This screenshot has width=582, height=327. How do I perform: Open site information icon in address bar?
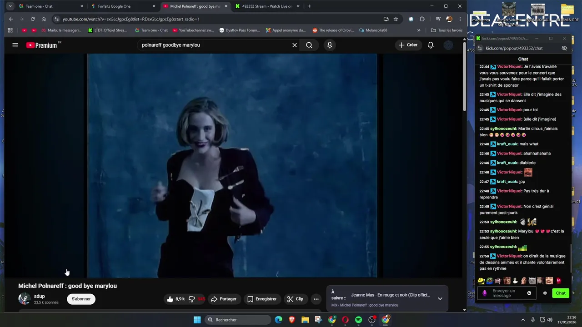(56, 19)
